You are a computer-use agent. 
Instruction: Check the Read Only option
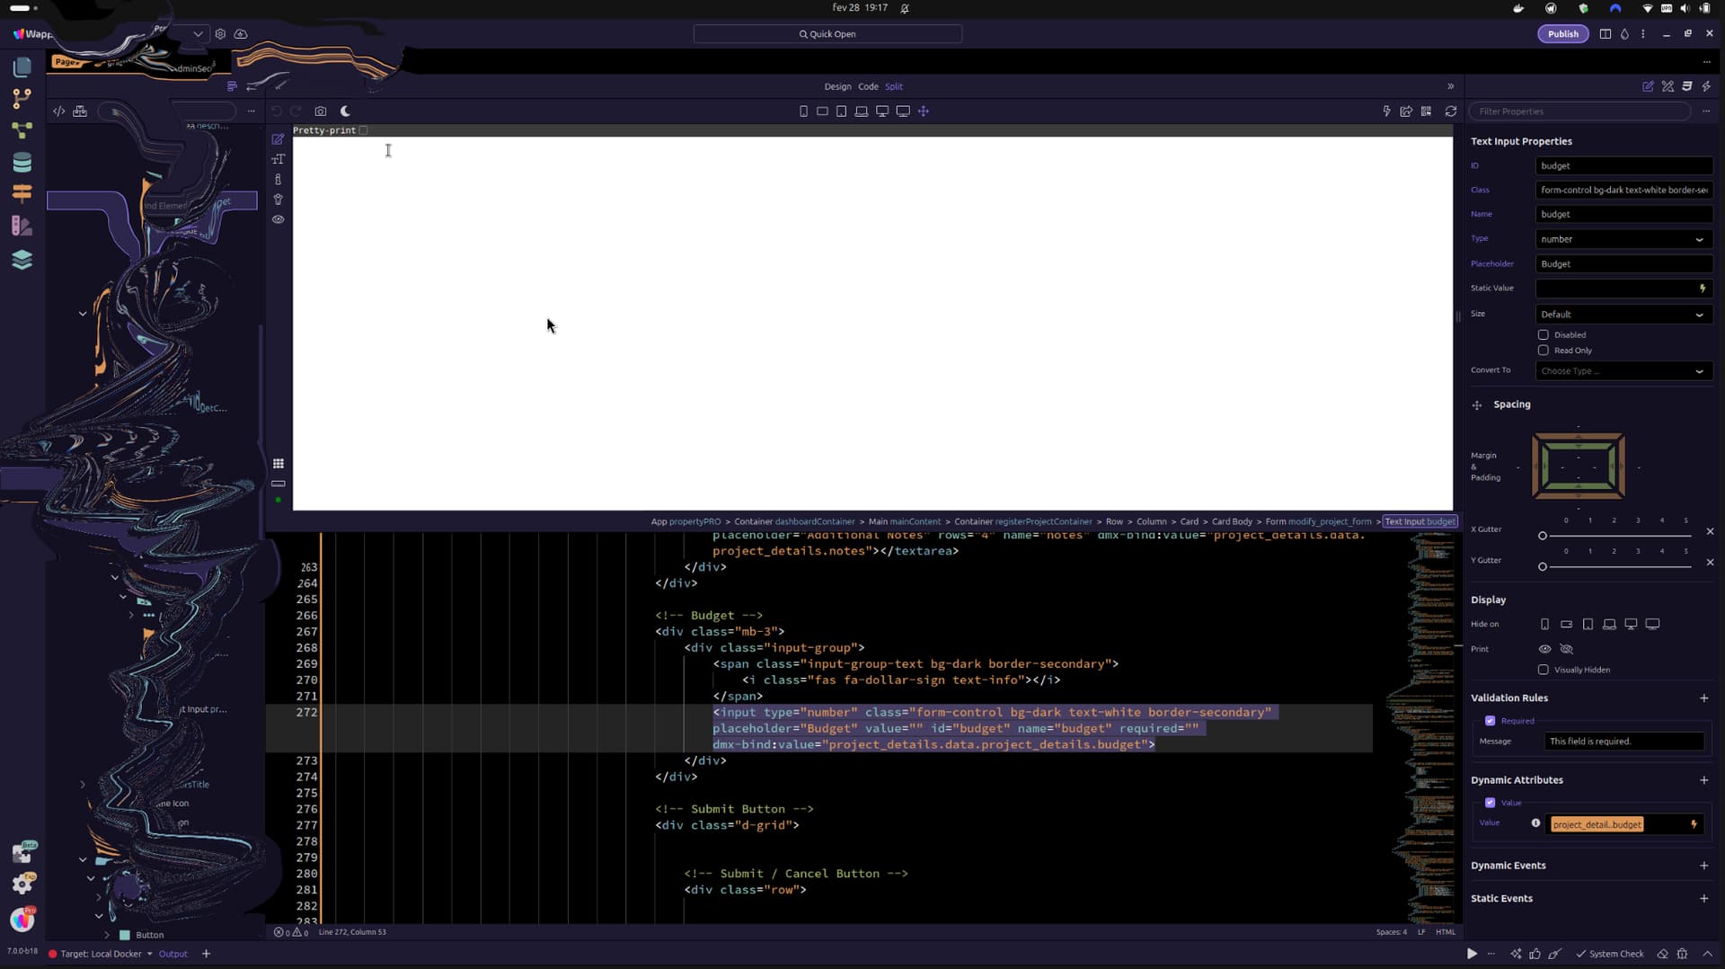pos(1544,351)
